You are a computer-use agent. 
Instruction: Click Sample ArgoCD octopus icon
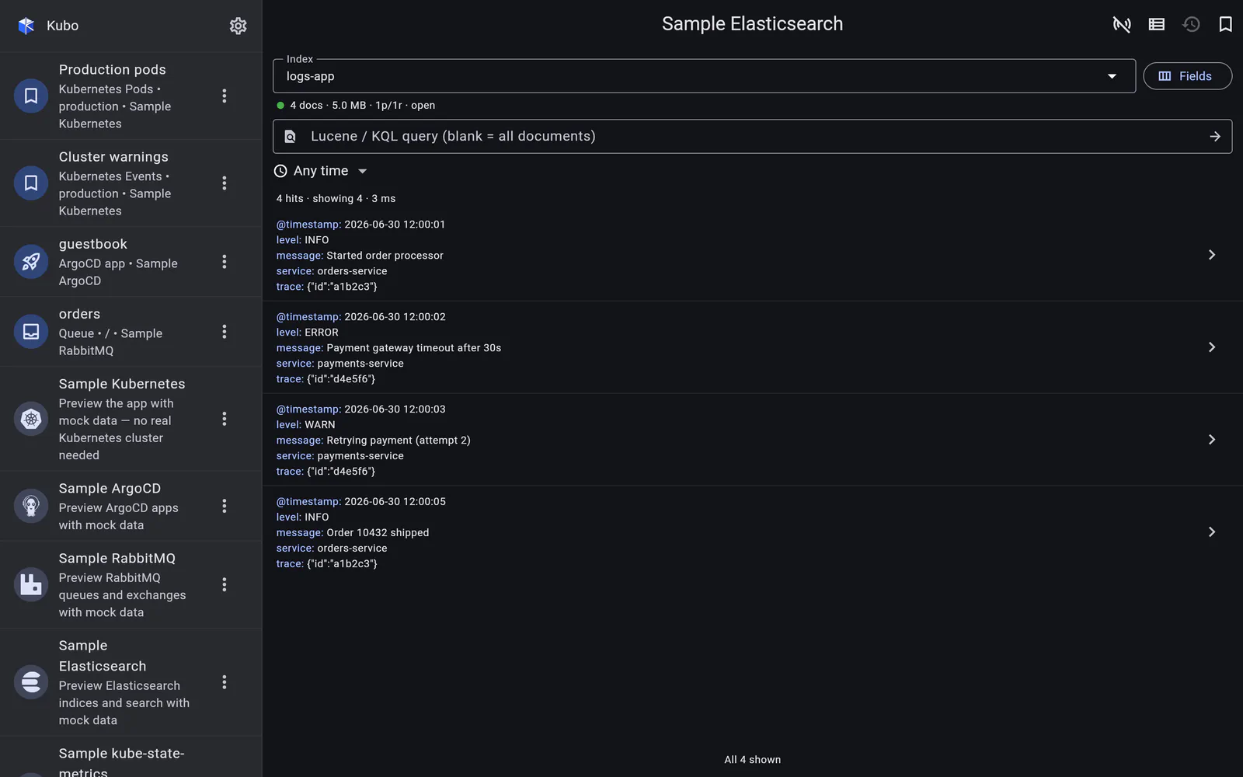click(x=31, y=506)
